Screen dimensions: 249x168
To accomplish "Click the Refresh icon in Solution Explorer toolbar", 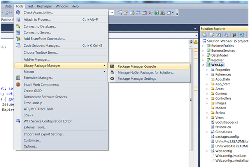I will coord(218,35).
